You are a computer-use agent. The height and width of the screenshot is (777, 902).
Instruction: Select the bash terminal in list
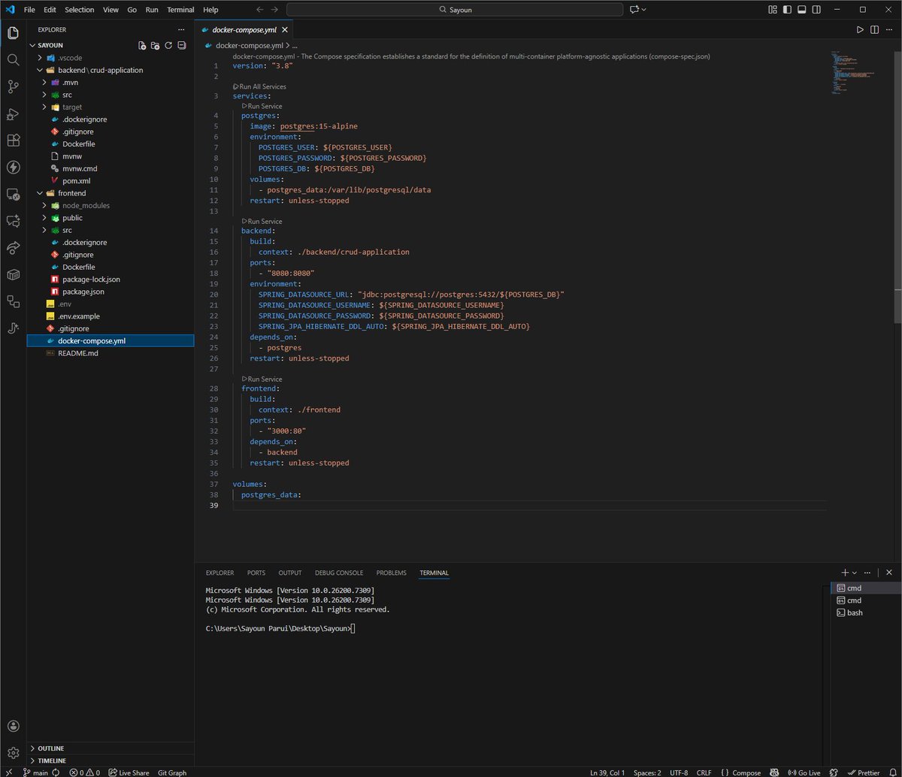coord(864,612)
